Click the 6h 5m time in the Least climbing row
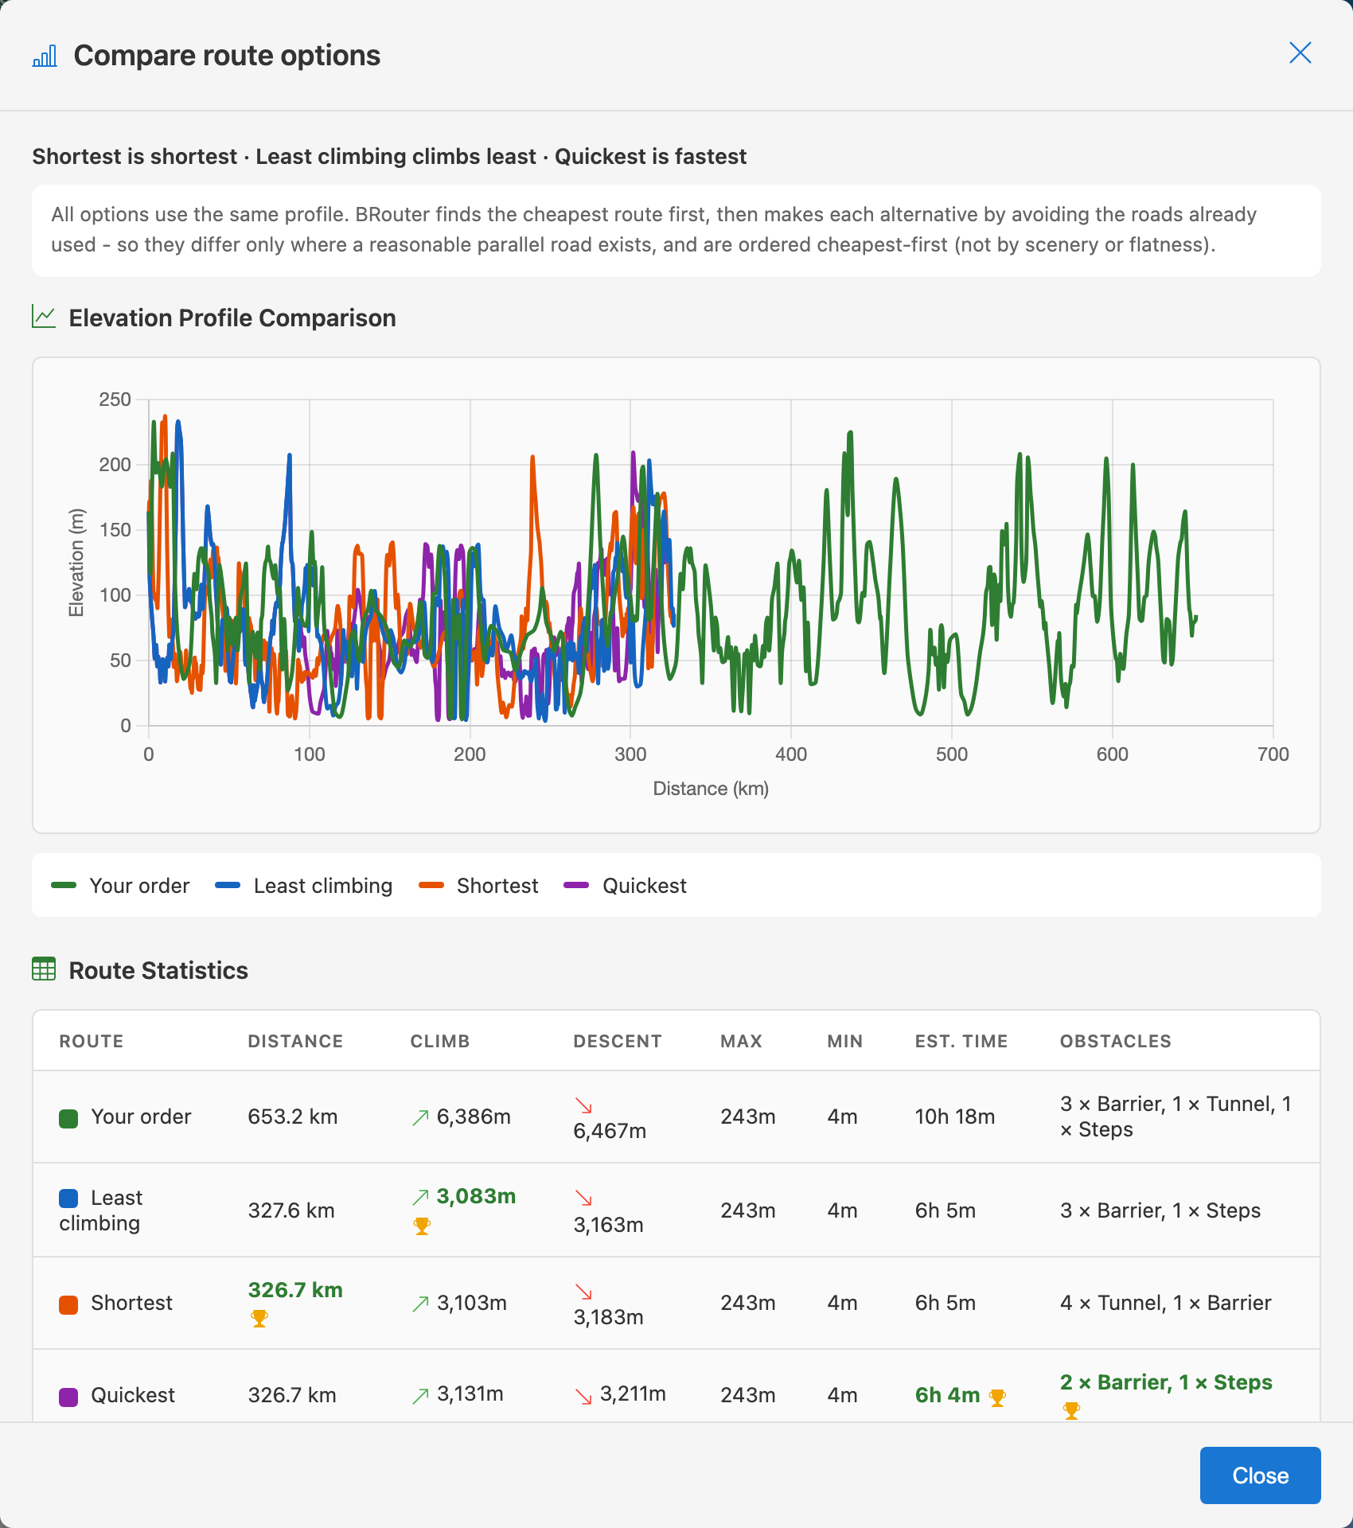The height and width of the screenshot is (1528, 1353). click(946, 1210)
